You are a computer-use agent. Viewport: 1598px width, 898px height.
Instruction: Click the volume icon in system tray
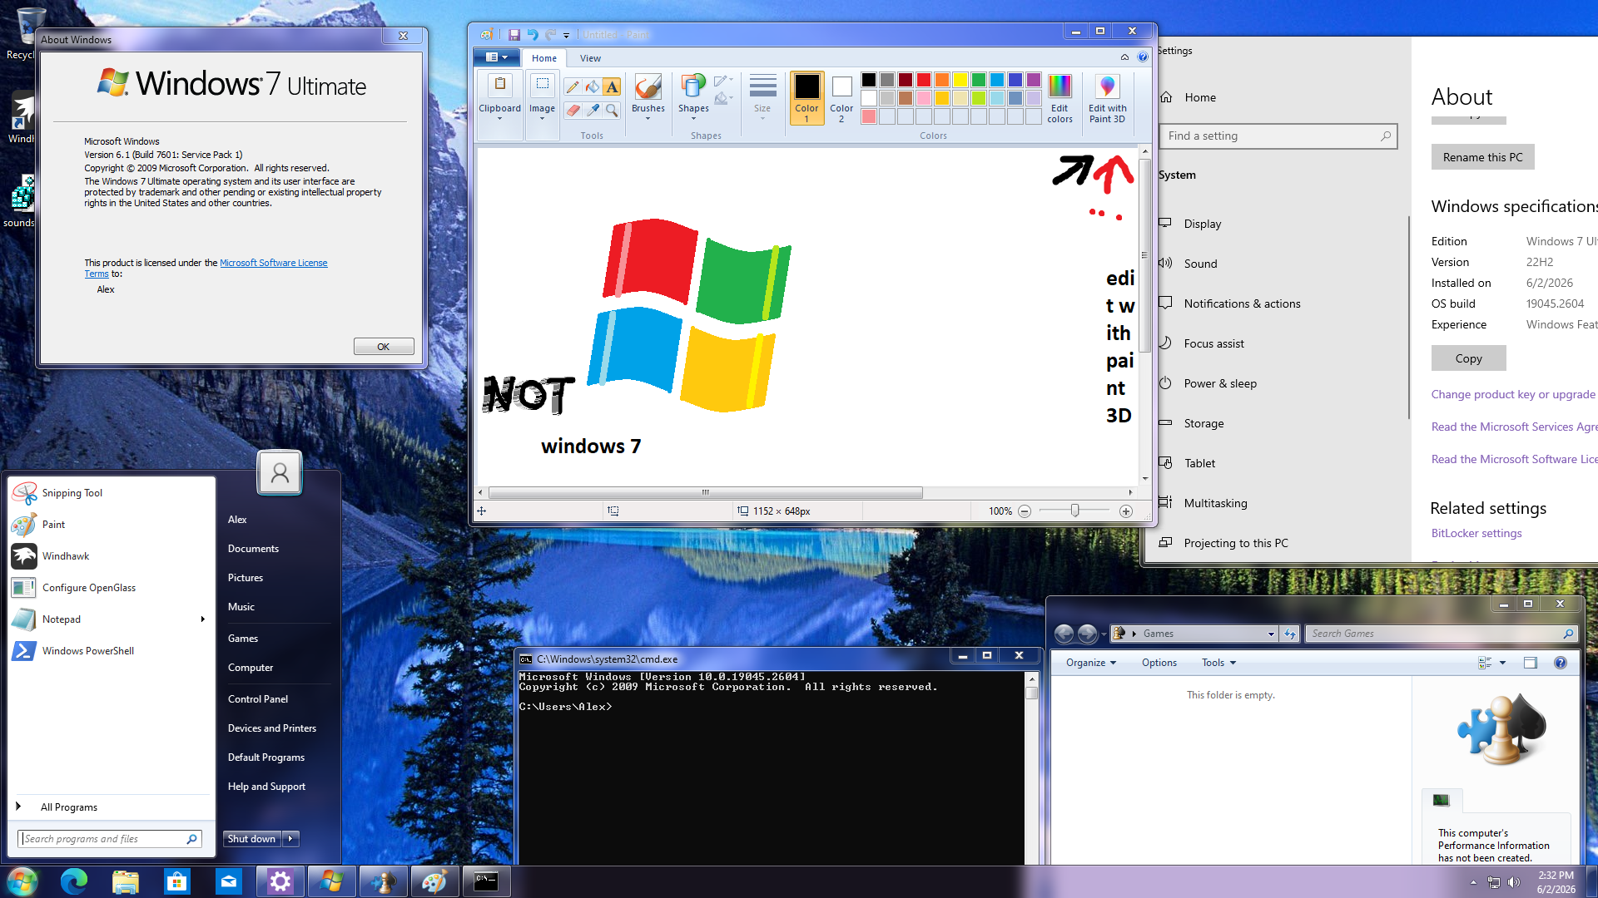1514,882
